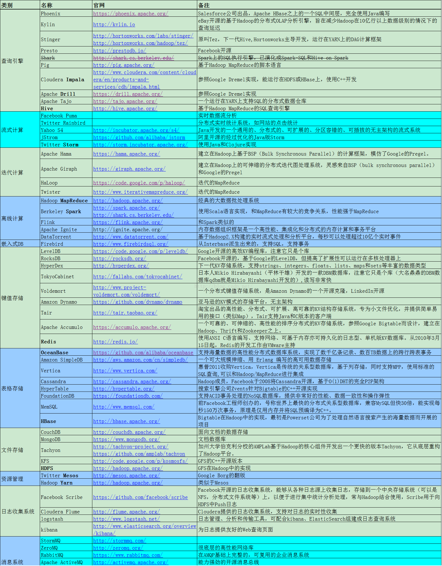Open github.com/alibaba/oceanbase link

point(143,352)
